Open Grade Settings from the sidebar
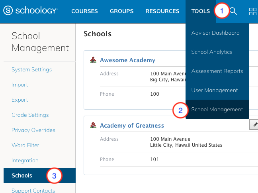258x193 pixels. pyautogui.click(x=30, y=115)
